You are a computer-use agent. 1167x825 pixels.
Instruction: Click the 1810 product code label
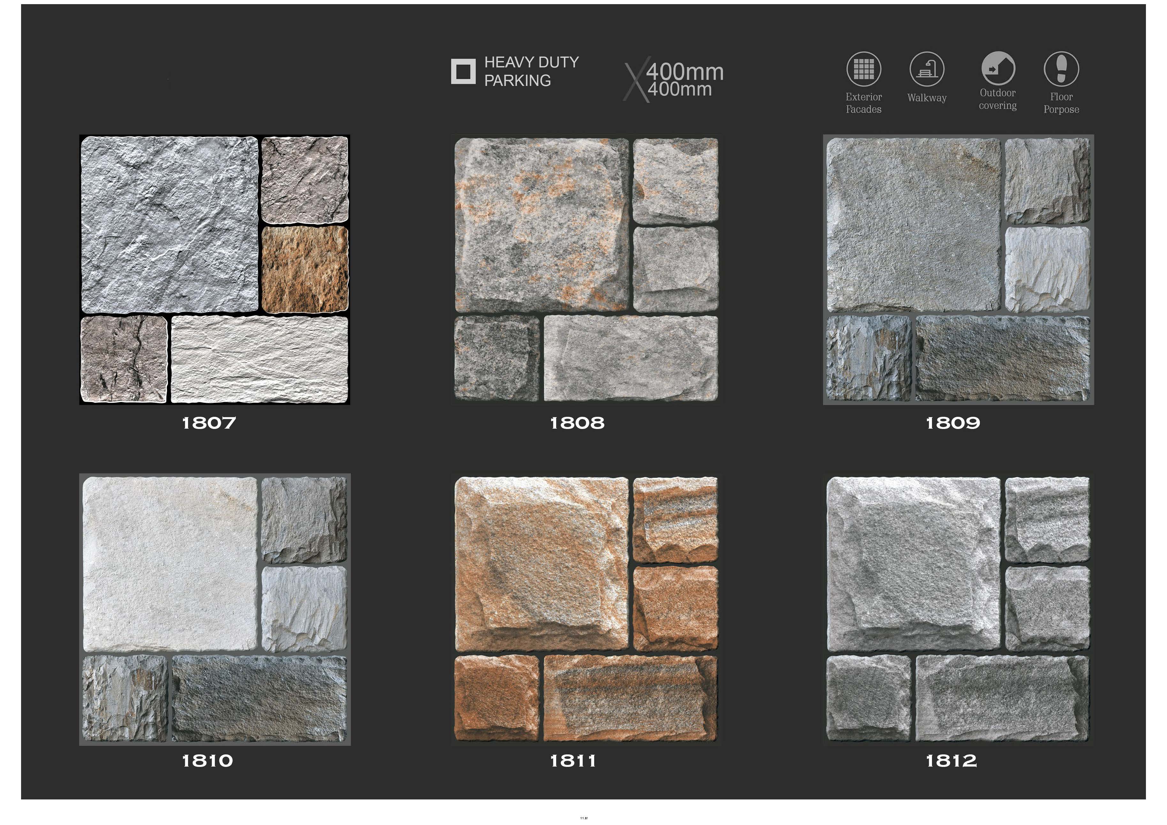pos(207,760)
